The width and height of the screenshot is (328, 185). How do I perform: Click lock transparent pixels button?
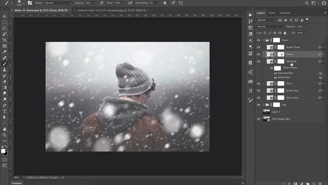pos(265,33)
